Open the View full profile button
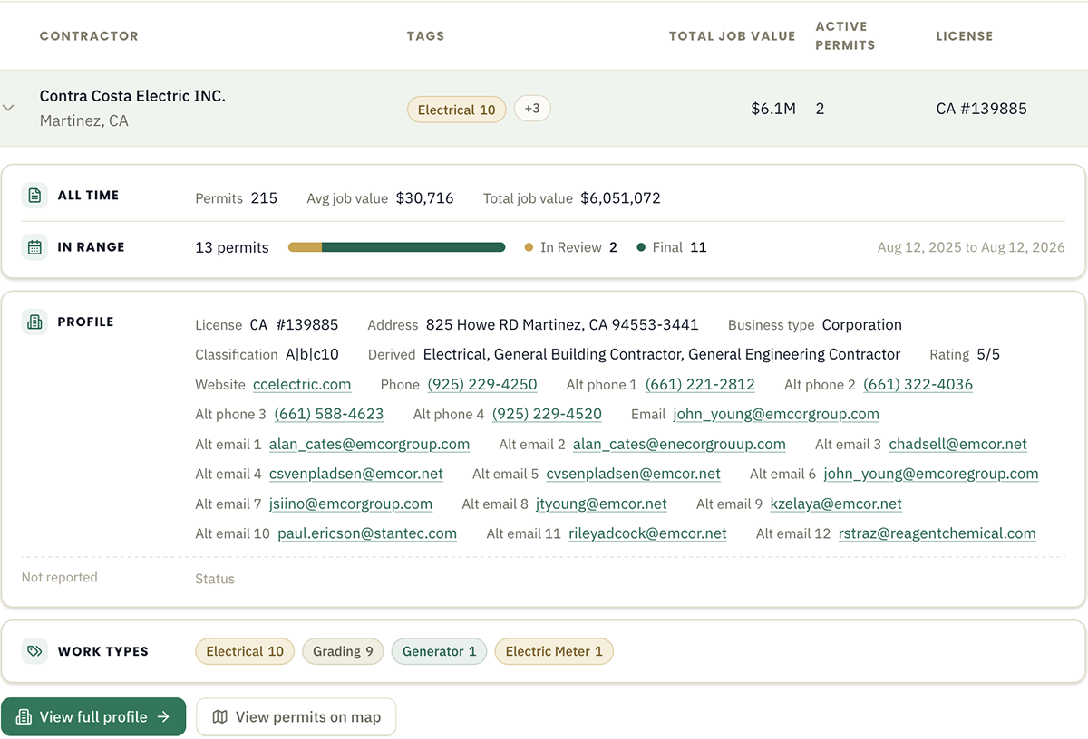This screenshot has width=1088, height=739. pos(93,716)
